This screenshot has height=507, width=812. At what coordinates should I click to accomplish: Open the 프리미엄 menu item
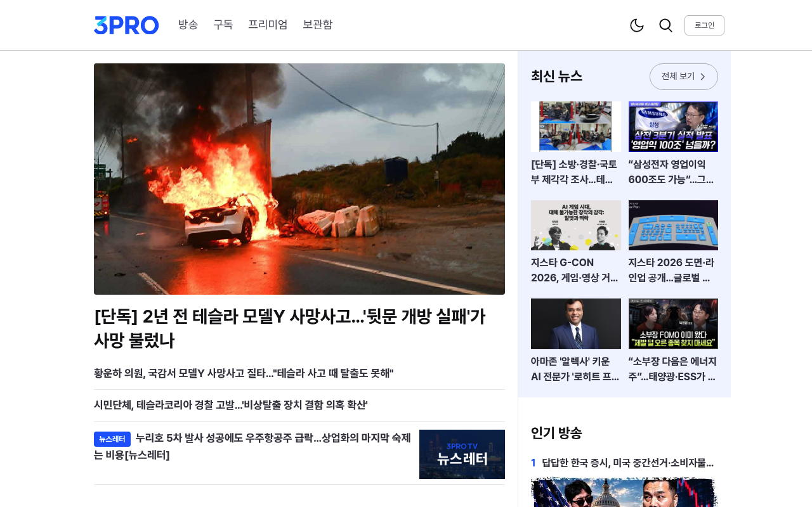click(268, 25)
